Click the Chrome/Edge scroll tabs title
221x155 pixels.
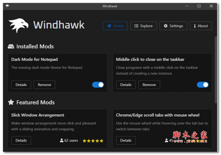[158, 115]
